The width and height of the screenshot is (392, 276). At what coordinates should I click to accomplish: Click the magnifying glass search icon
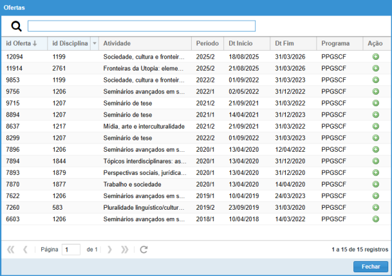click(17, 26)
